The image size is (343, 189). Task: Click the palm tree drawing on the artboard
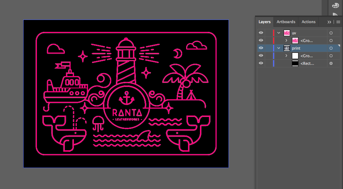[x=185, y=81]
